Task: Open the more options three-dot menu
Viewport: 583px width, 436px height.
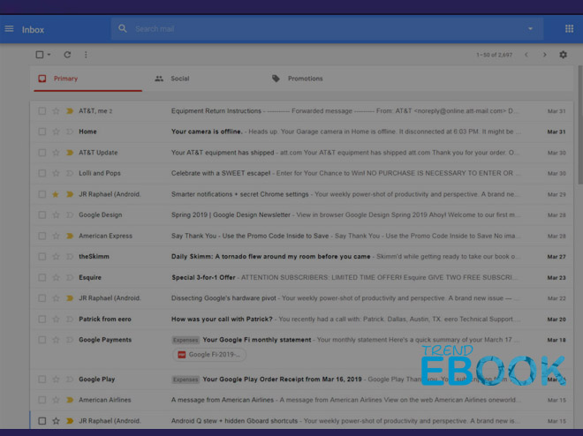Action: 86,55
